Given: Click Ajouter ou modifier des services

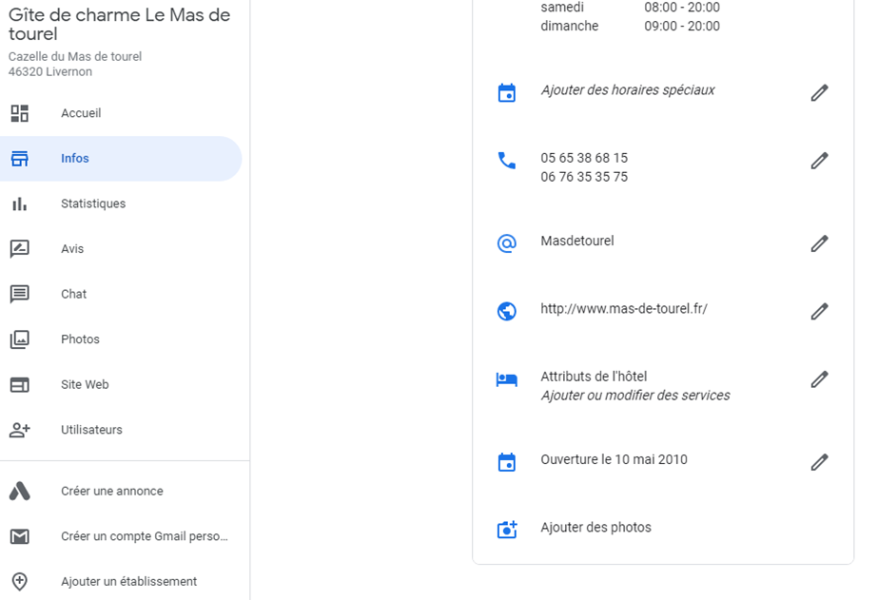Looking at the screenshot, I should (635, 396).
